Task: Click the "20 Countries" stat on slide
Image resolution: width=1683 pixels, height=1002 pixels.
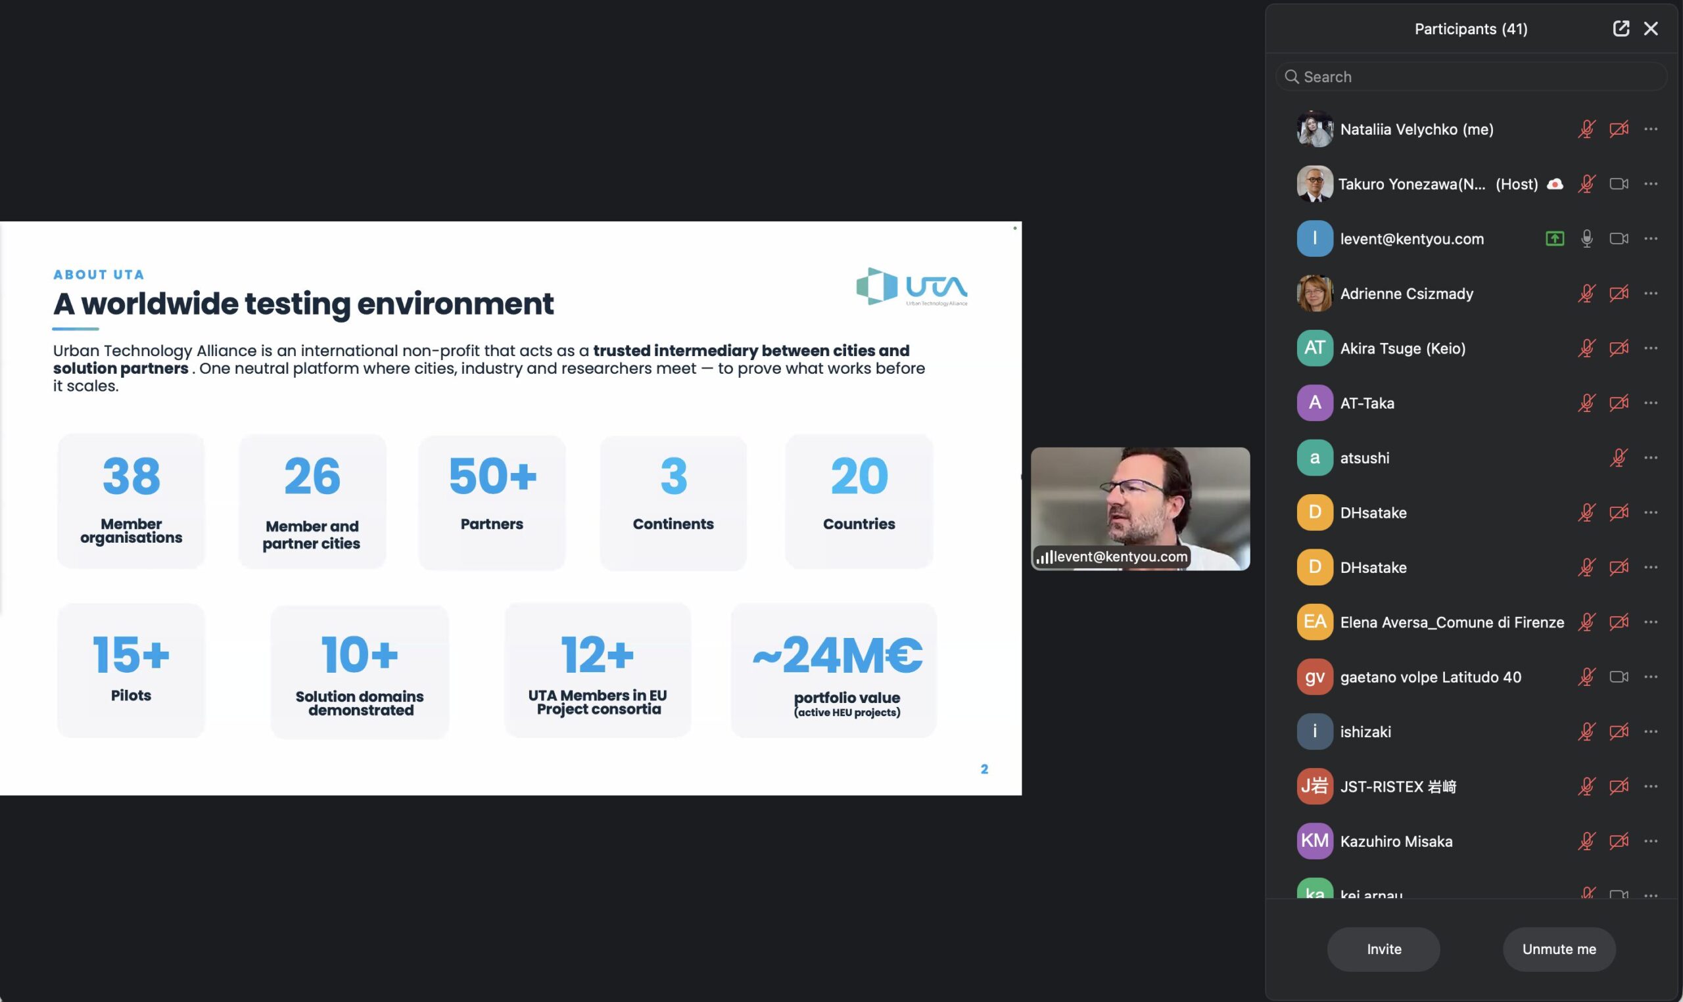Action: (x=859, y=501)
